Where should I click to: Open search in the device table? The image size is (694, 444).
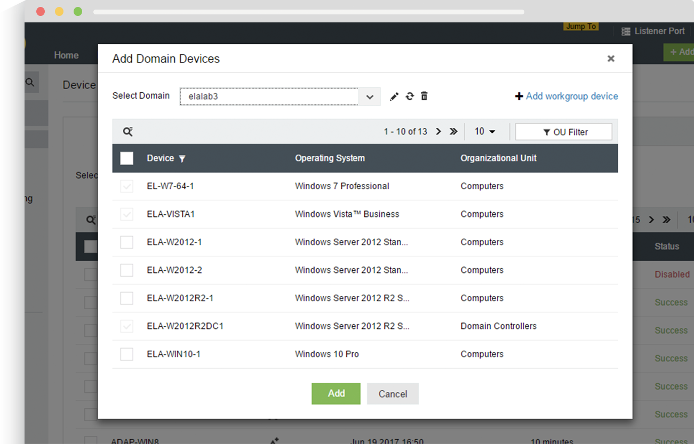(128, 132)
